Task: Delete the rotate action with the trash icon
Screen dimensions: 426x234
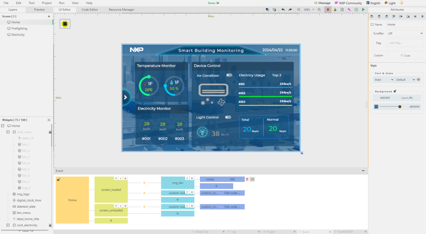Action: (x=247, y=180)
